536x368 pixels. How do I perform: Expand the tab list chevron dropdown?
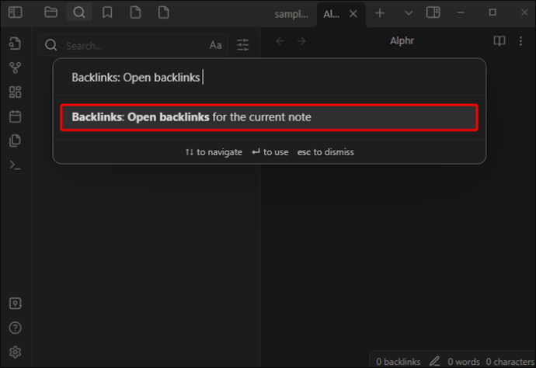[x=408, y=13]
